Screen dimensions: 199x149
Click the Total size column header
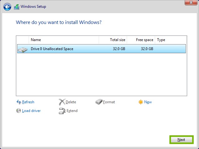click(113, 40)
